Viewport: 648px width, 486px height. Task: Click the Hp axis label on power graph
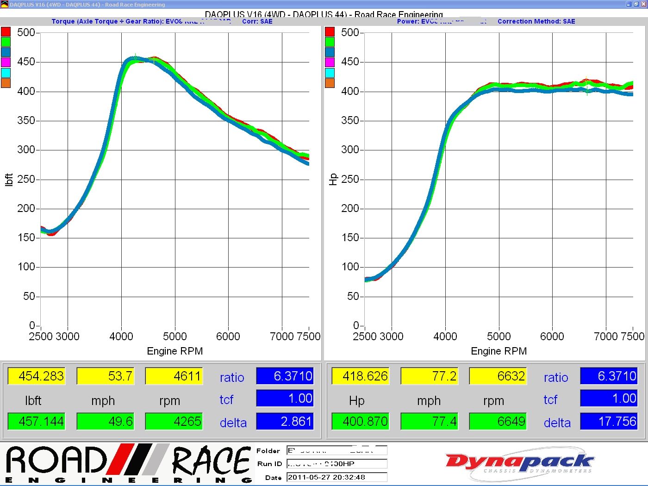tap(333, 180)
